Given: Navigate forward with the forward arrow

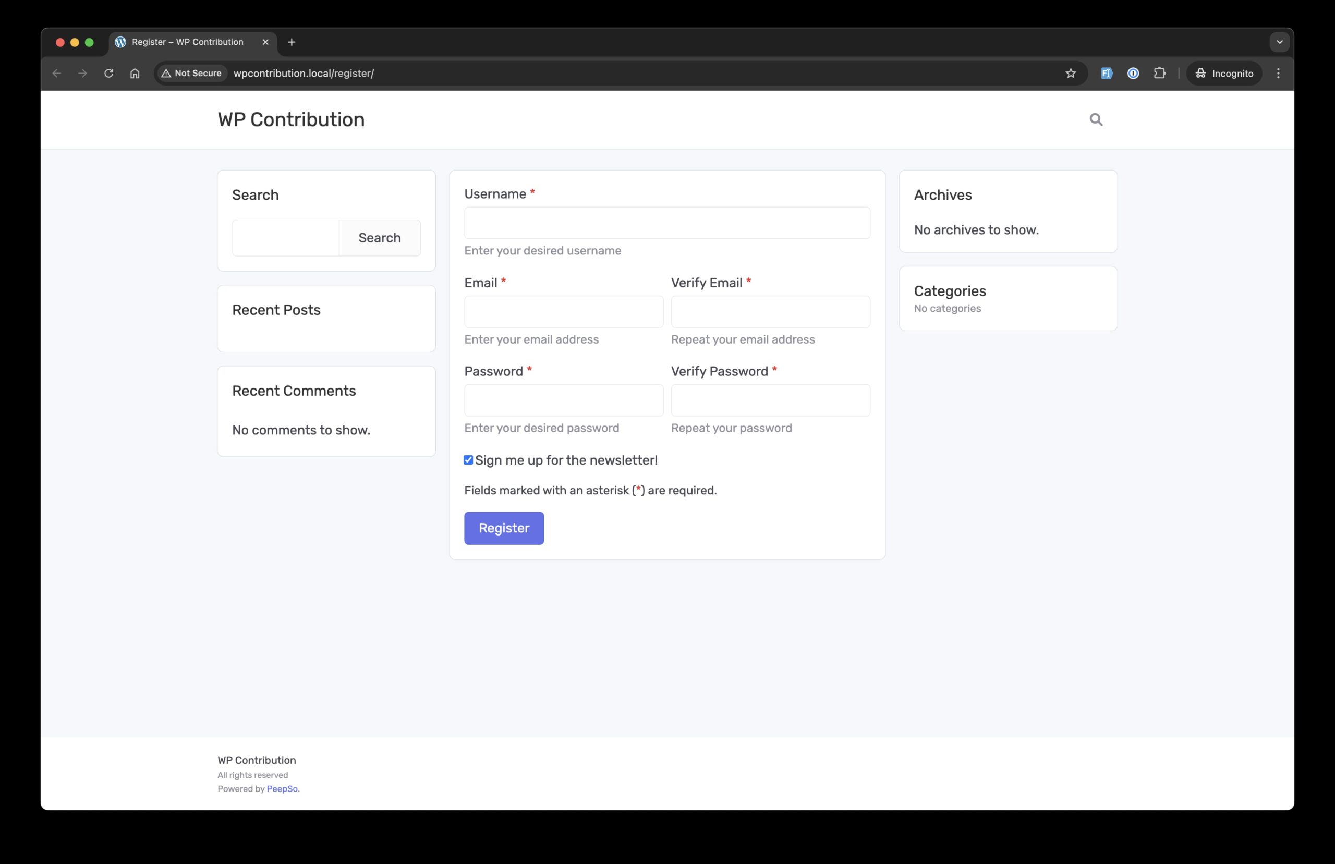Looking at the screenshot, I should click(82, 74).
